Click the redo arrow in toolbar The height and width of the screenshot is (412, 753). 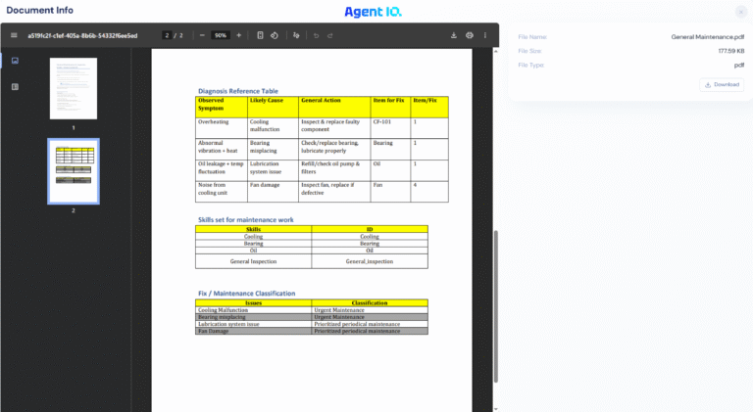(x=330, y=35)
